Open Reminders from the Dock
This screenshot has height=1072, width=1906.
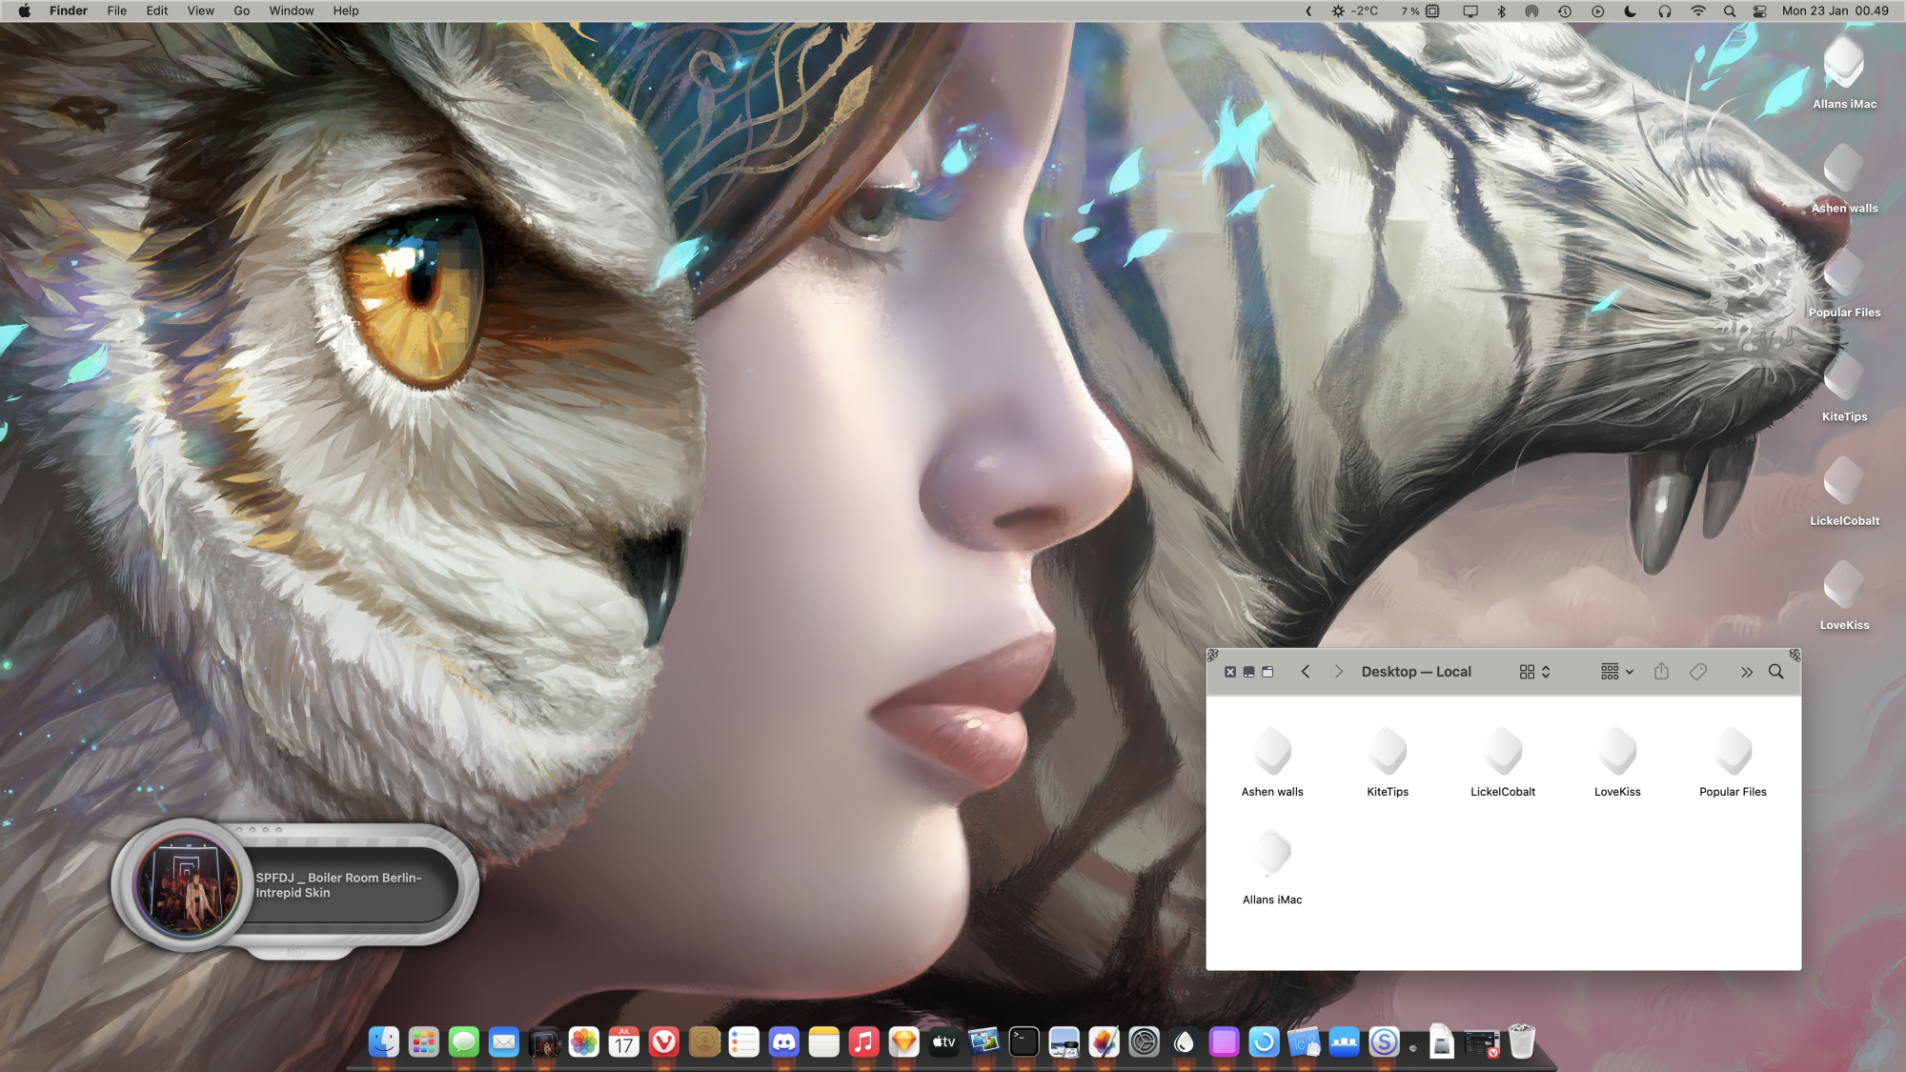coord(744,1042)
